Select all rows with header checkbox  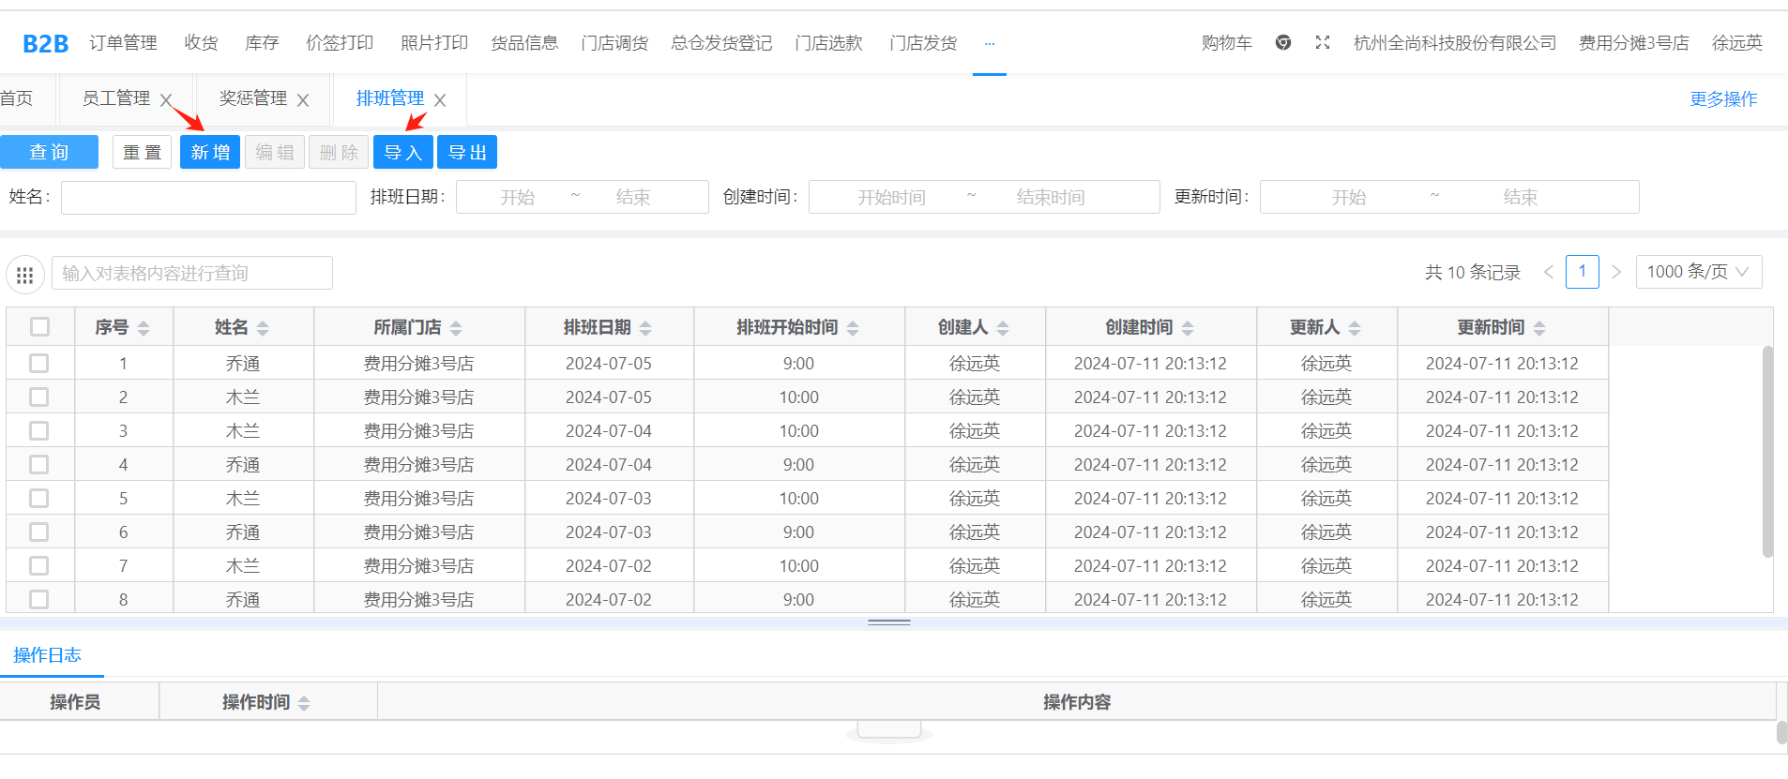pyautogui.click(x=39, y=326)
